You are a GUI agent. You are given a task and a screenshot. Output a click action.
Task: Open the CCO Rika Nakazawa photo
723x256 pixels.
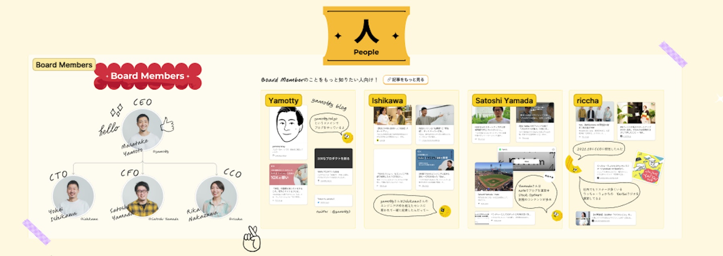tap(216, 197)
